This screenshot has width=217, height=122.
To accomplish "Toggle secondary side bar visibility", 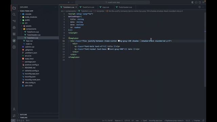I will click(200, 2).
